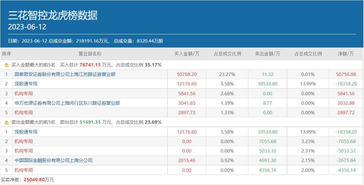Click the sell total amount 51691.35
The width and height of the screenshot is (364, 185).
(x=90, y=122)
